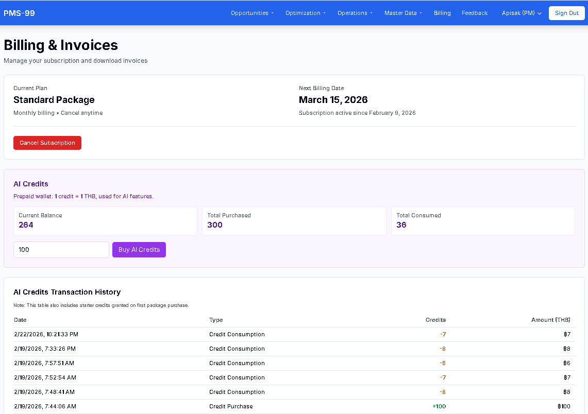Click the Total Consumed card

coord(483,220)
